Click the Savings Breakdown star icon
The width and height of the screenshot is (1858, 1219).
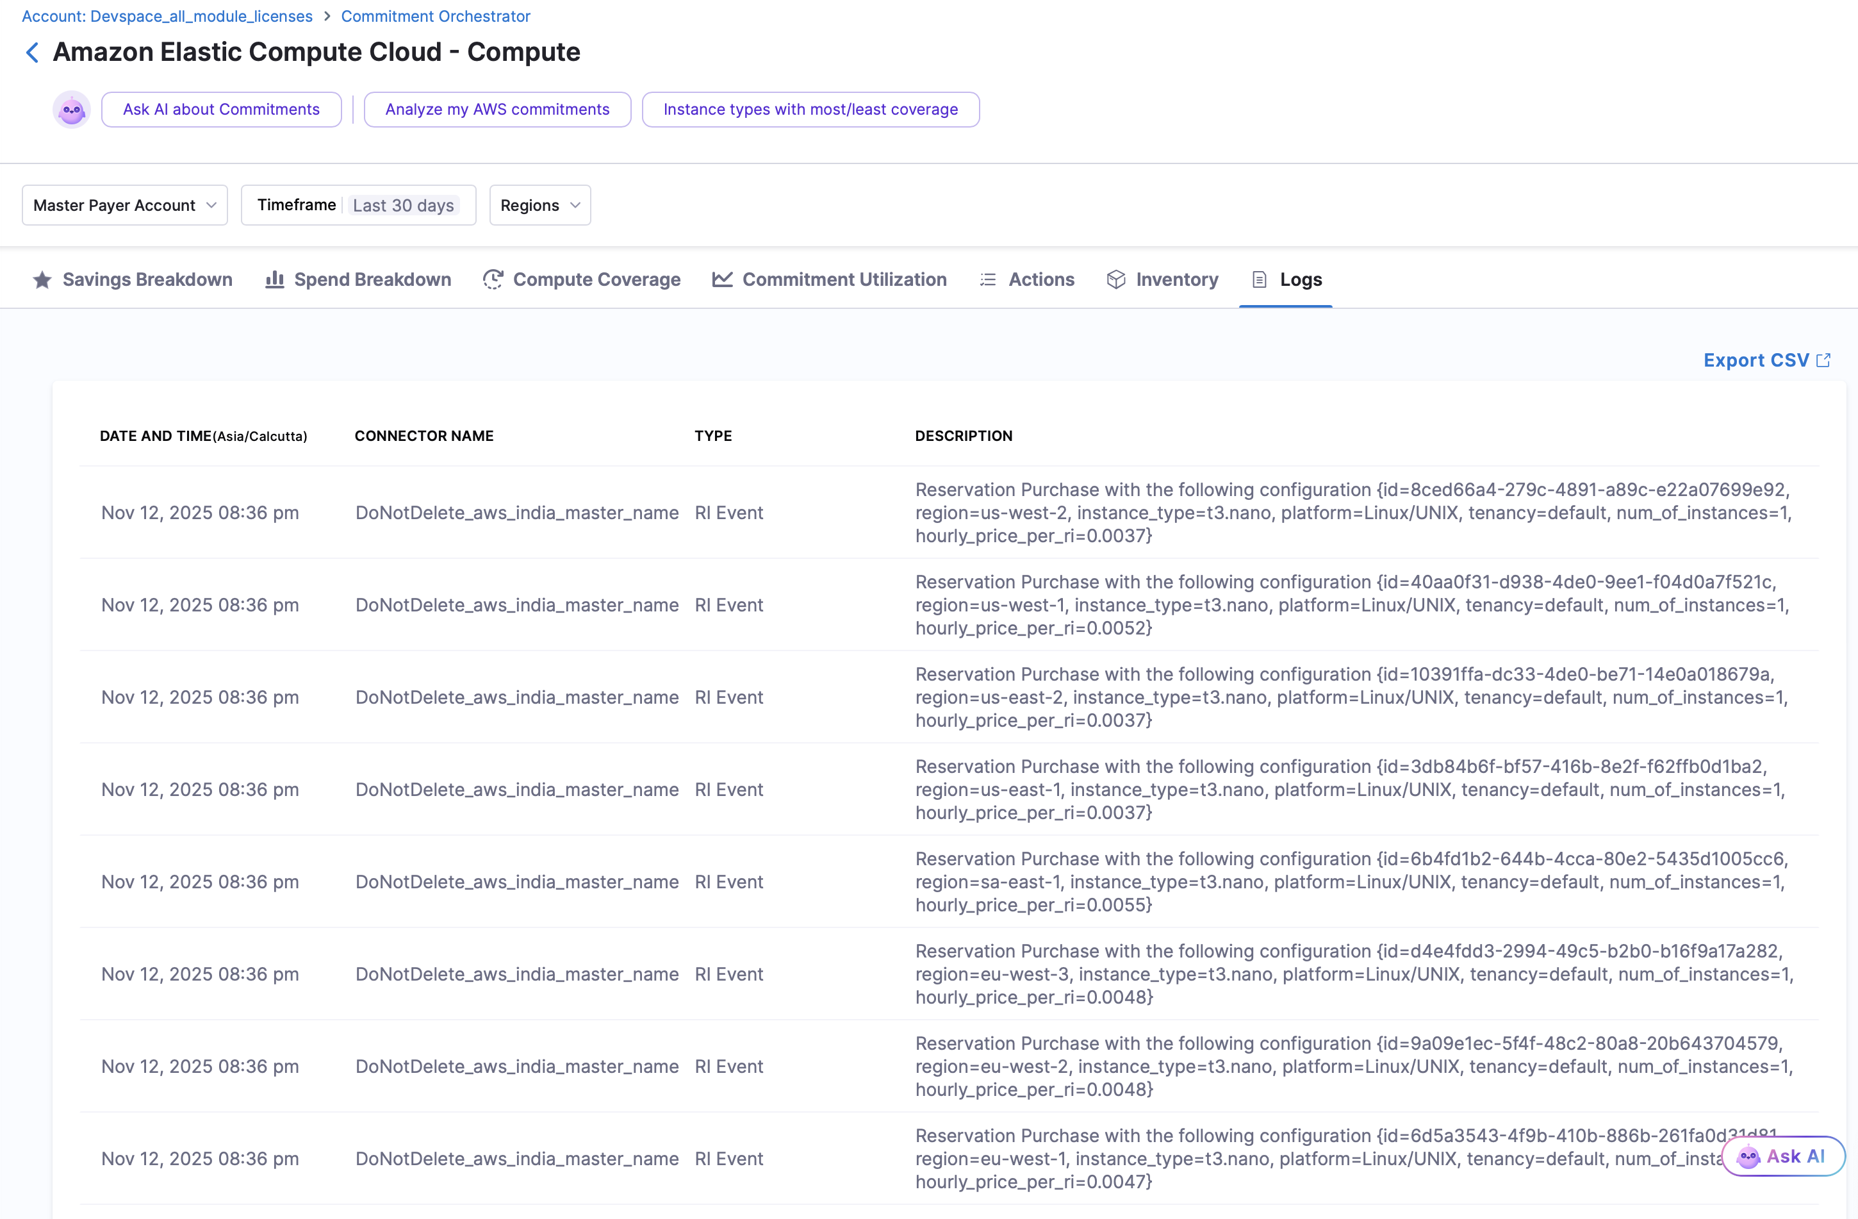coord(42,279)
